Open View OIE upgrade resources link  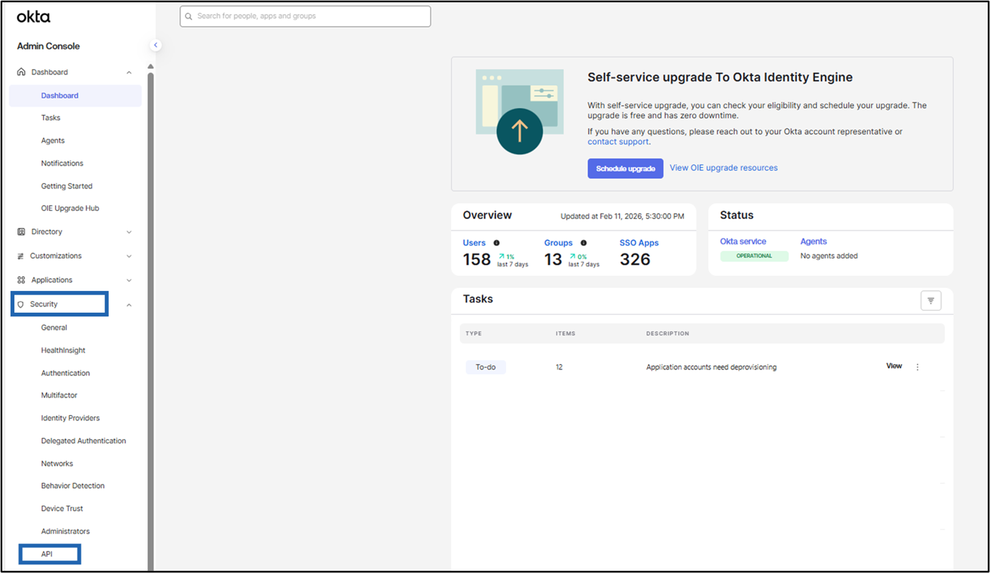(724, 168)
